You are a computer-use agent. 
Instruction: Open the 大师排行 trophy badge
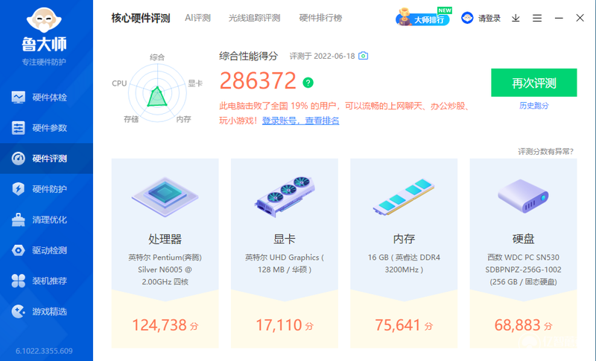(x=424, y=17)
